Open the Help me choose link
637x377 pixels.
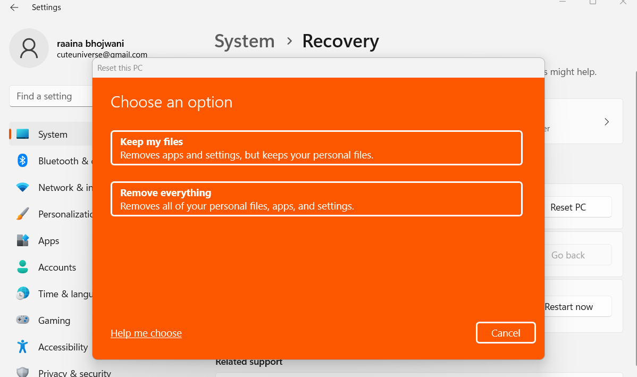click(146, 333)
